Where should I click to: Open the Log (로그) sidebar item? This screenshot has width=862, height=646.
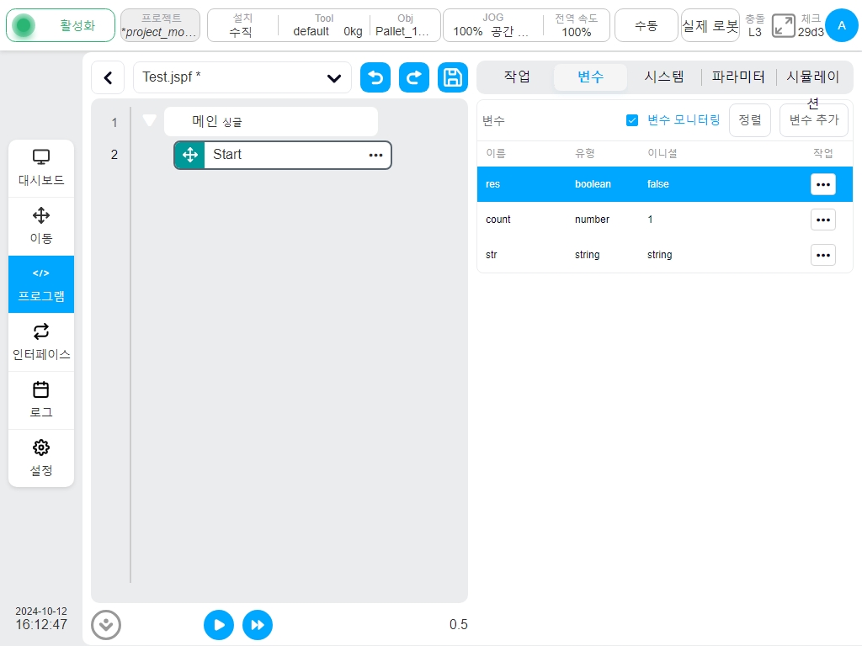coord(41,400)
